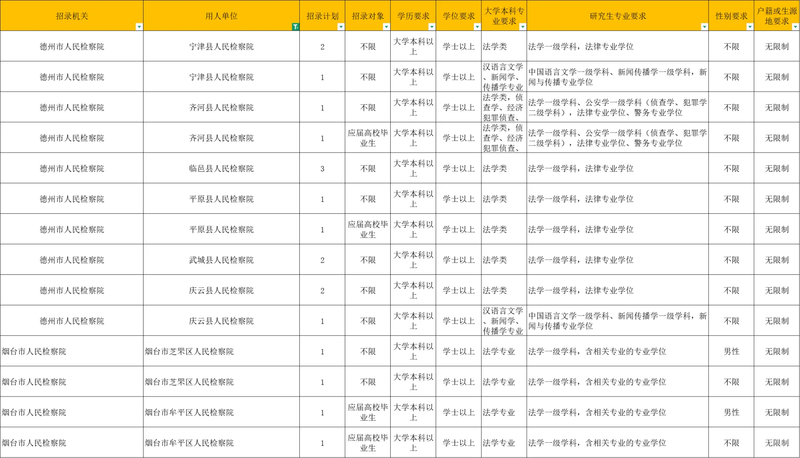Select 汉语言文学 cell in 庆云县 row
Screen dimensions: 800x458
(x=504, y=321)
